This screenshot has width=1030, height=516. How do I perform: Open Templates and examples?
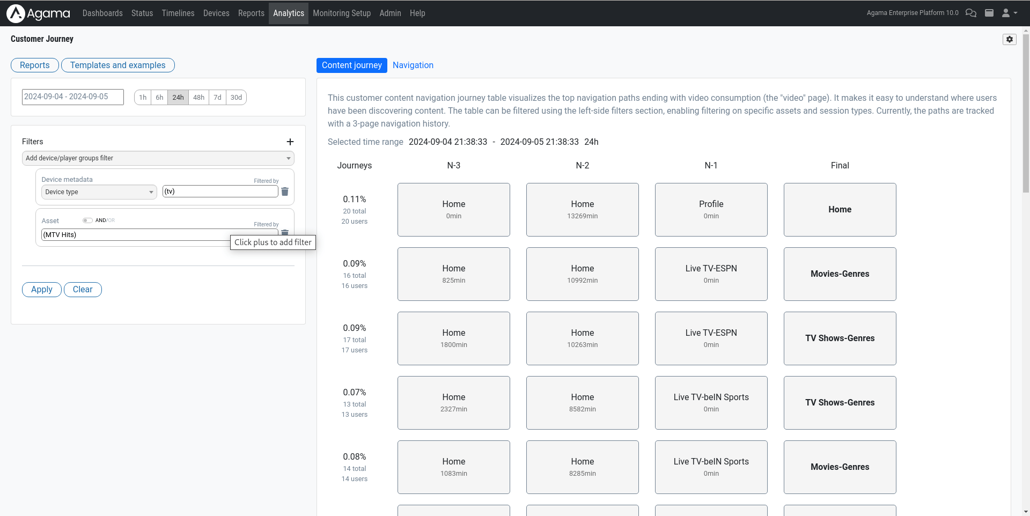click(x=117, y=65)
